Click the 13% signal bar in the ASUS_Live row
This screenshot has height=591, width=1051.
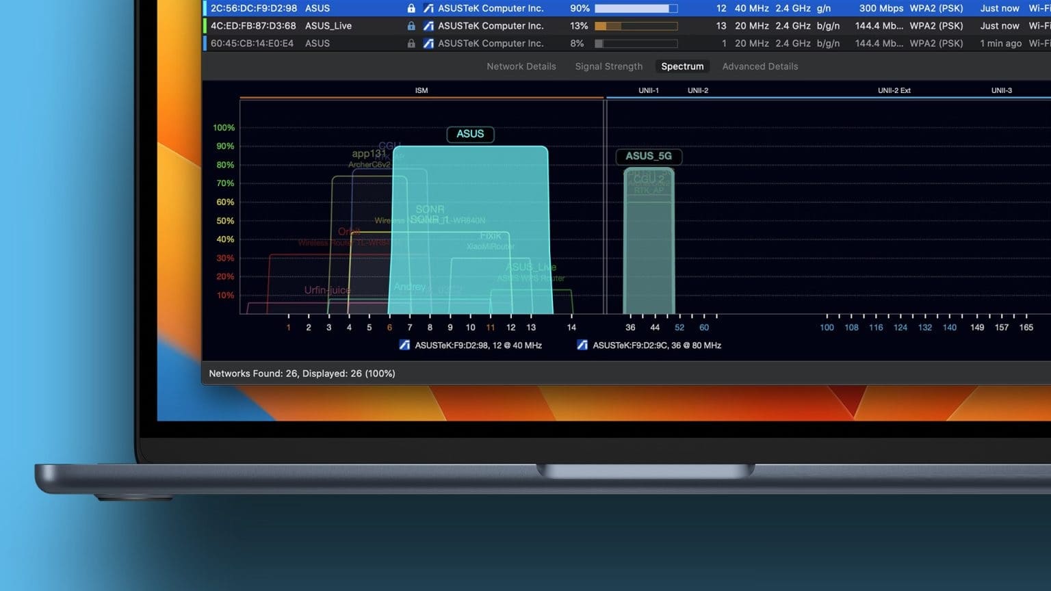coord(636,26)
